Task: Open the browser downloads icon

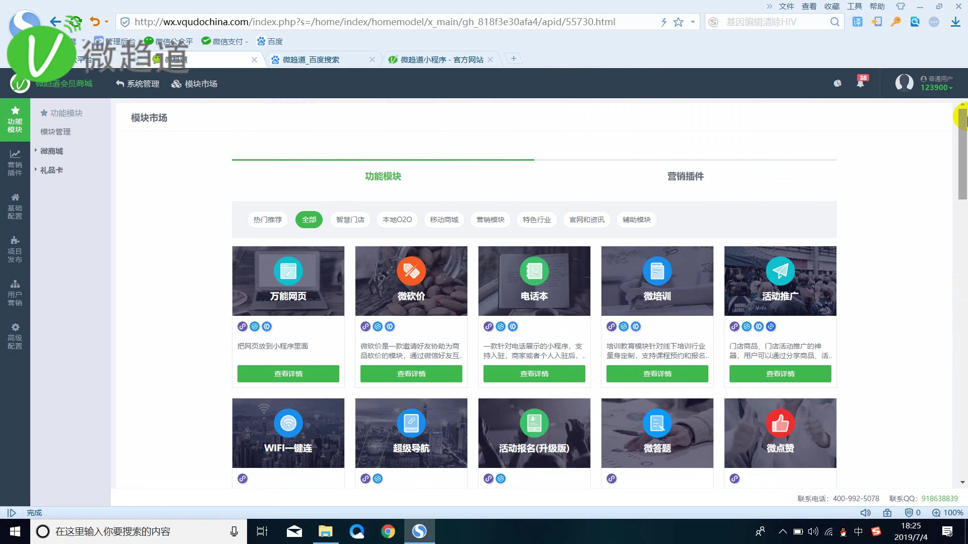Action: (x=955, y=22)
